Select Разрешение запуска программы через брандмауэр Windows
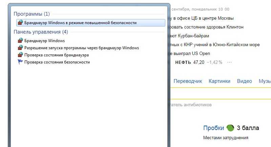Image resolution: width=271 pixels, height=147 pixels. (x=82, y=48)
